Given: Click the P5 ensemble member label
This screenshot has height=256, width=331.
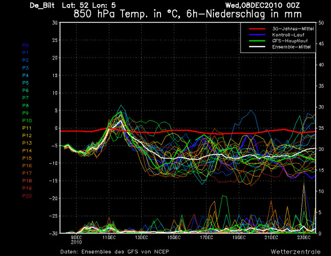Looking at the screenshot, I should click(x=25, y=83).
